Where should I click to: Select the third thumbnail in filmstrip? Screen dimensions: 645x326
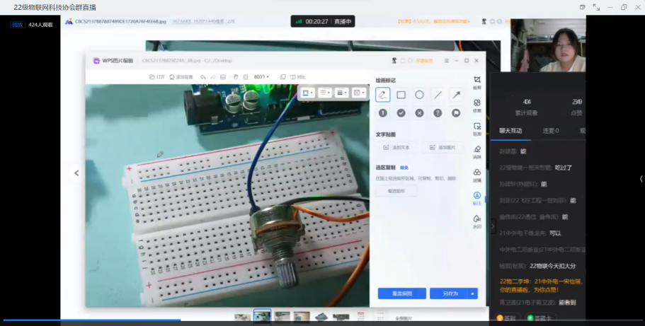[x=282, y=318]
